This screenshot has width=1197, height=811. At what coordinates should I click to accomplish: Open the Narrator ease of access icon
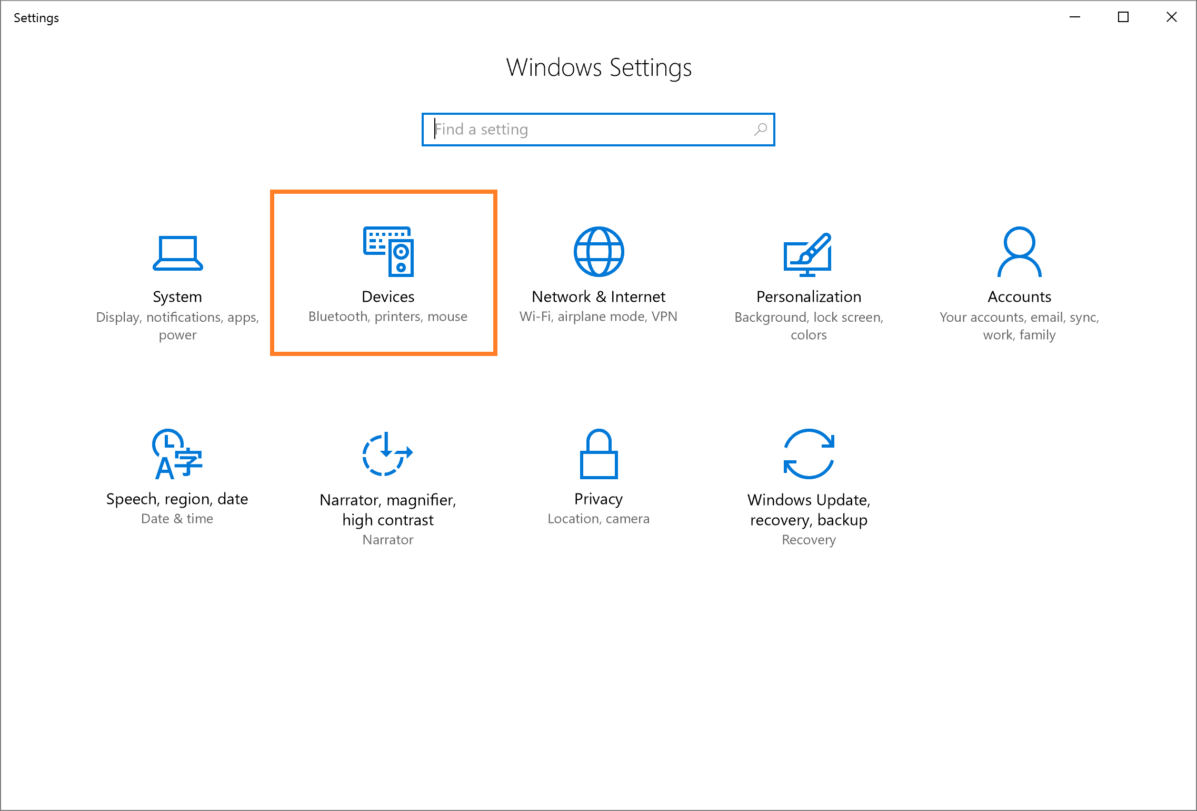tap(388, 453)
